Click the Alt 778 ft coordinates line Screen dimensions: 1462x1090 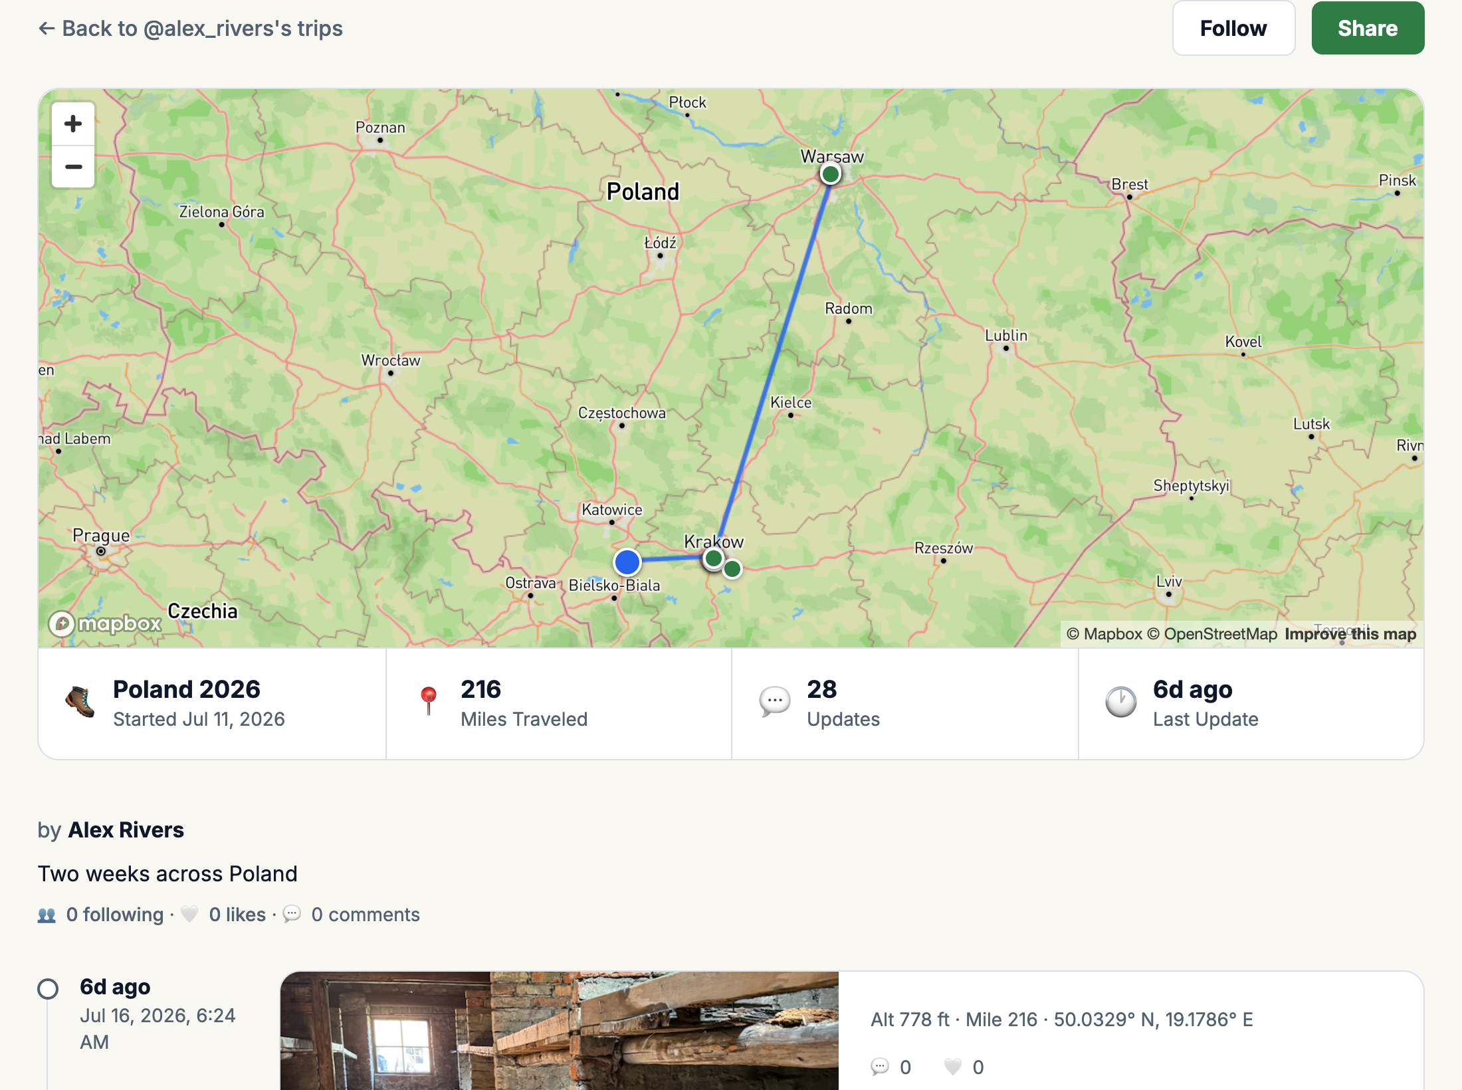[x=1062, y=1020]
